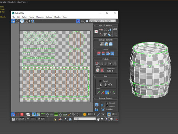Toggle the Rescale checkbox
The height and width of the screenshot is (134, 178).
107,103
